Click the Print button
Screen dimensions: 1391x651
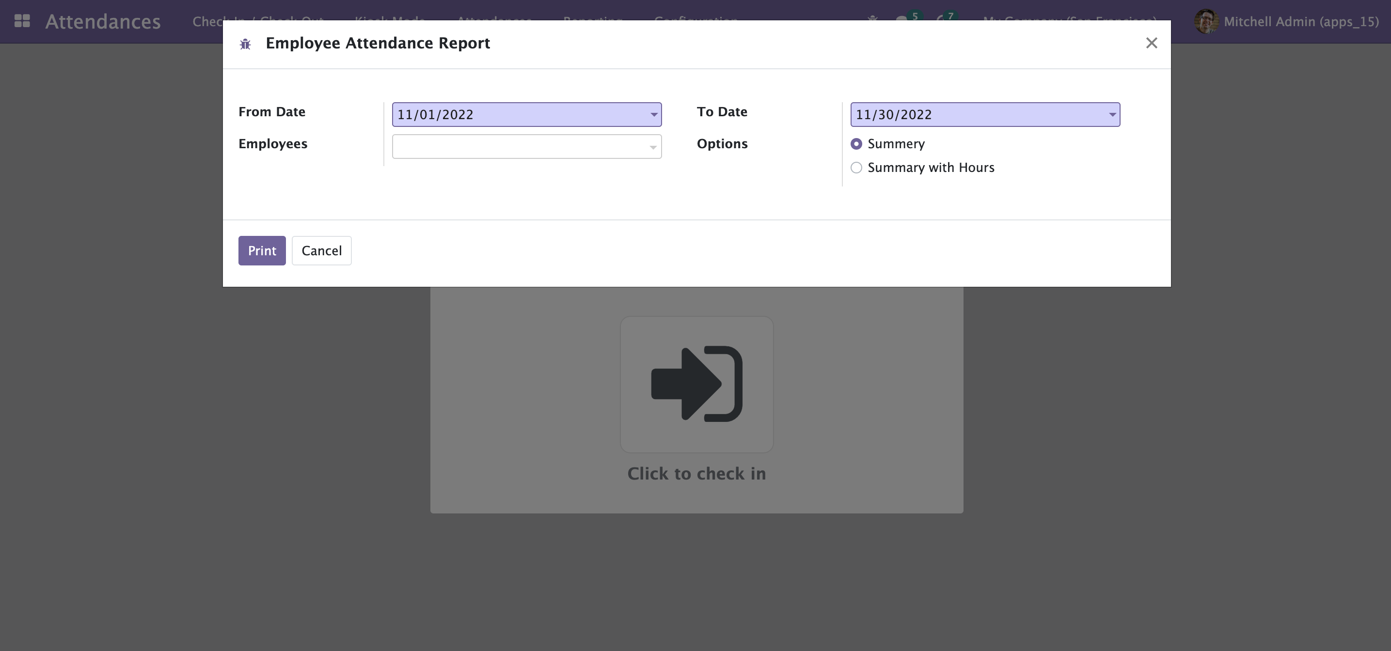pos(262,250)
